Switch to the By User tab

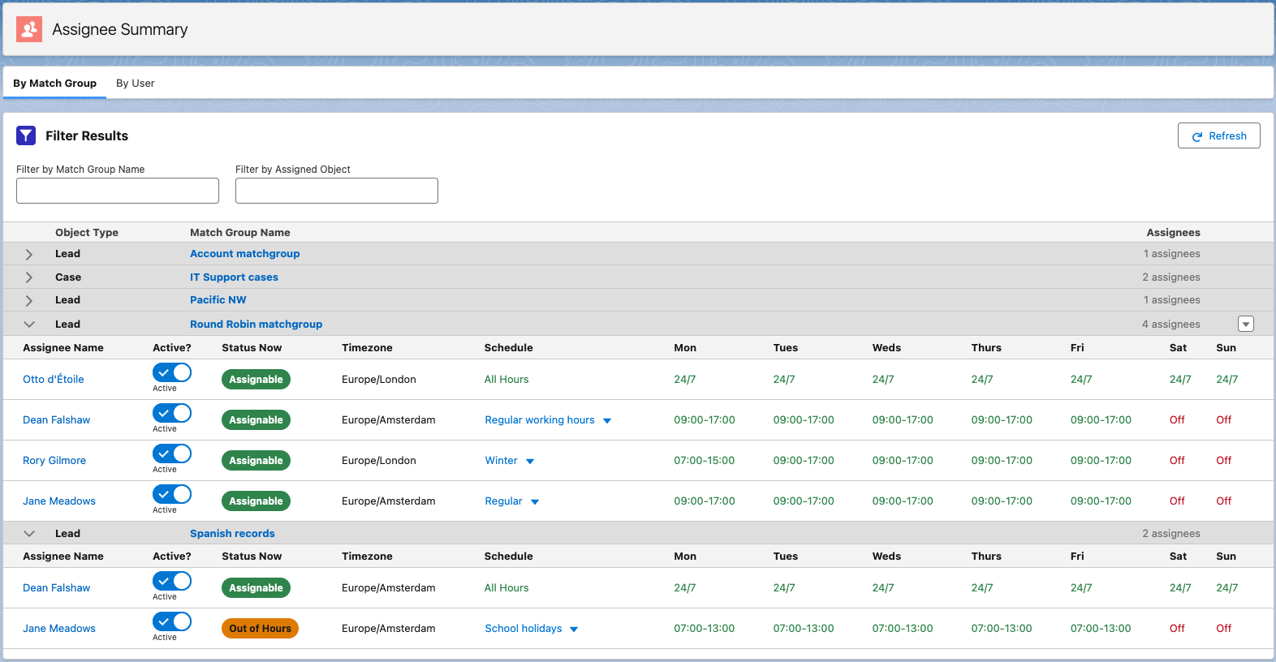click(135, 84)
